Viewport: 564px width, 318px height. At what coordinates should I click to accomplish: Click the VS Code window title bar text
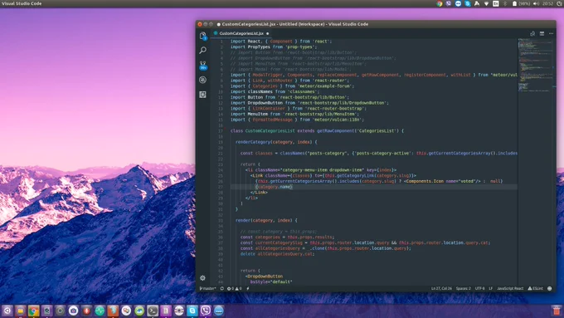tap(295, 24)
